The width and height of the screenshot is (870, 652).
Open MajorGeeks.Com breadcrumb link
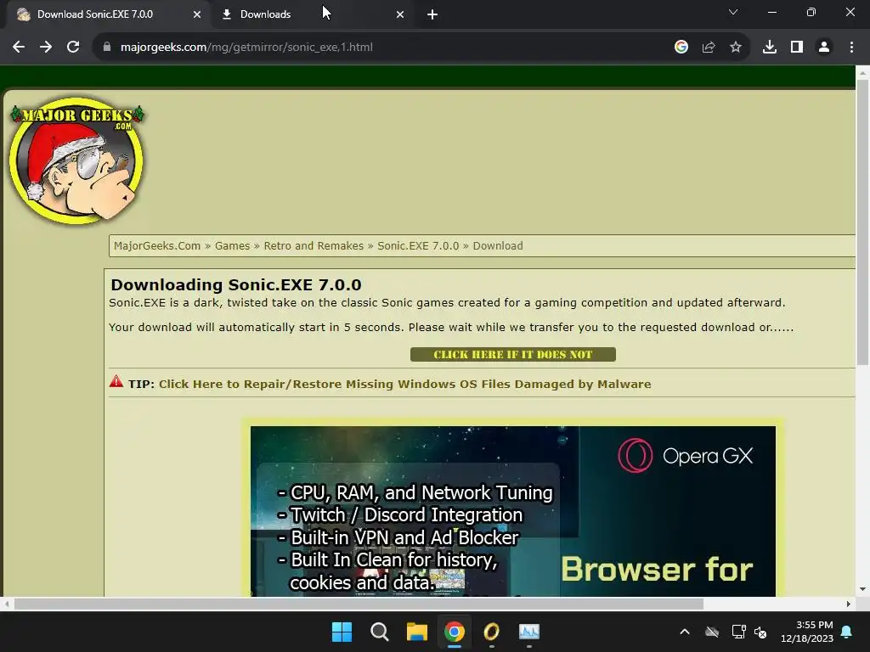[x=157, y=245]
